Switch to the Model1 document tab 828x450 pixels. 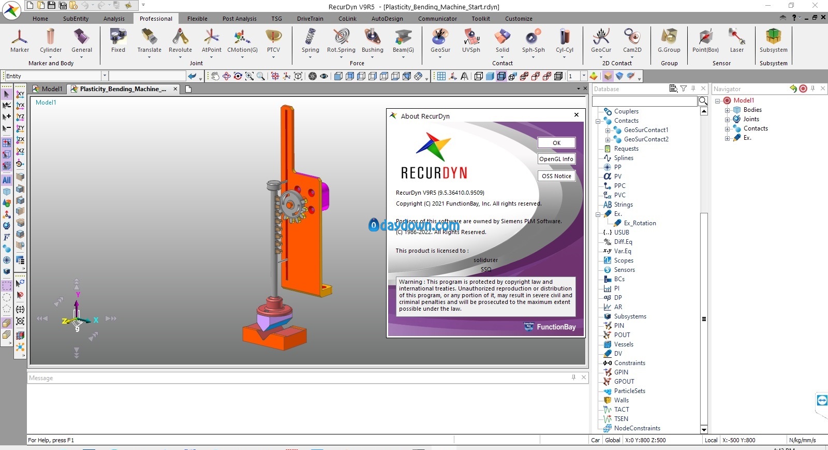48,89
